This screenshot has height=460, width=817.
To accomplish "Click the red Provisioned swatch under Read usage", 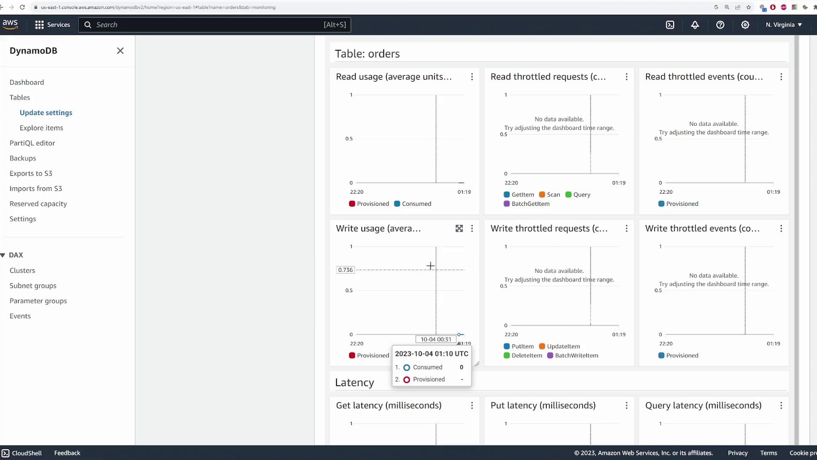I will [352, 204].
